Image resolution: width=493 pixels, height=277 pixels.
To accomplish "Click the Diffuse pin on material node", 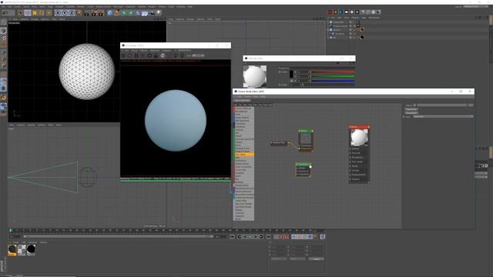I will [350, 149].
